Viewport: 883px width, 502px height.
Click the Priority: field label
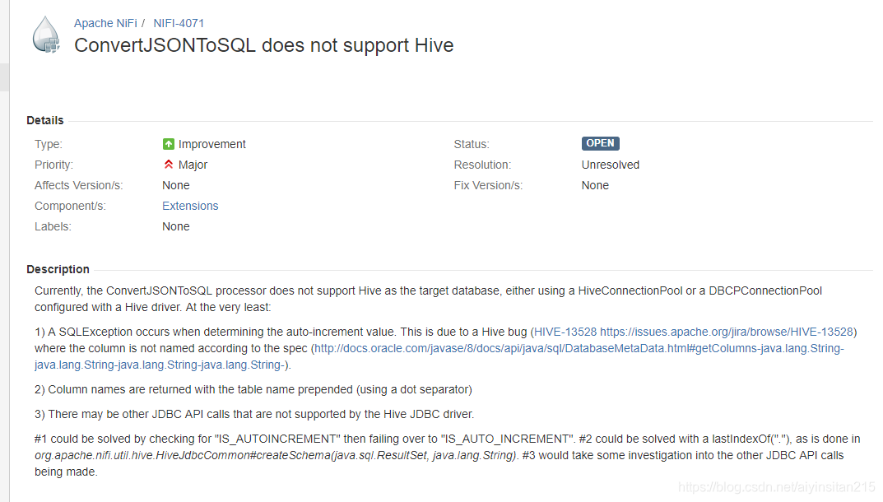(53, 165)
